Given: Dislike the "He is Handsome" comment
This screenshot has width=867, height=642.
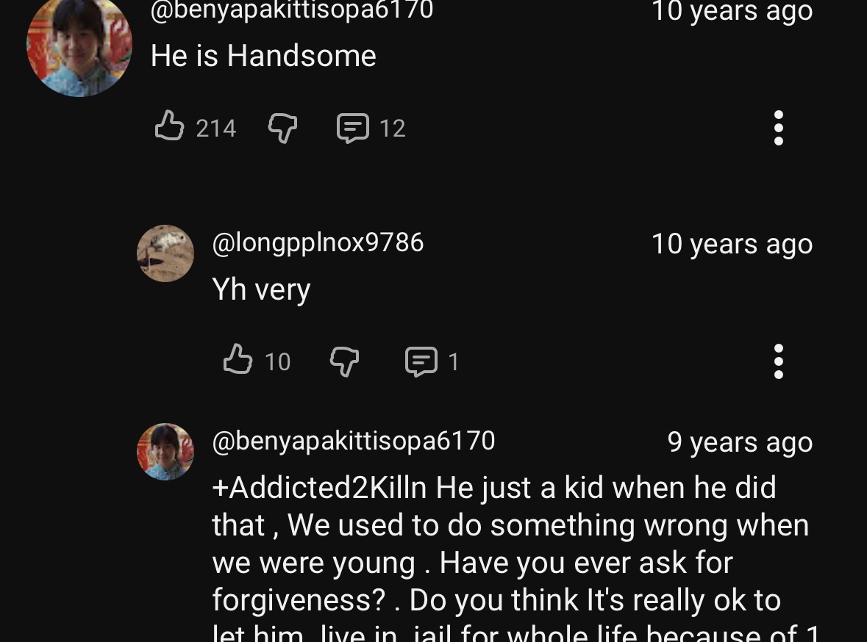Looking at the screenshot, I should coord(282,128).
